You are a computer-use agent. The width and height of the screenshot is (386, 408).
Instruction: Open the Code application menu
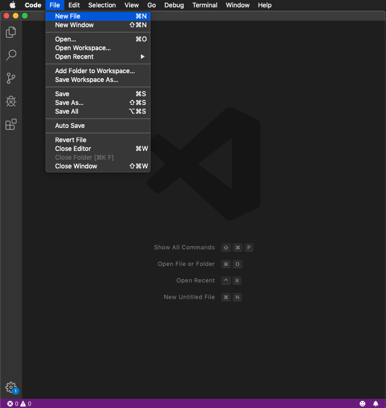click(33, 5)
